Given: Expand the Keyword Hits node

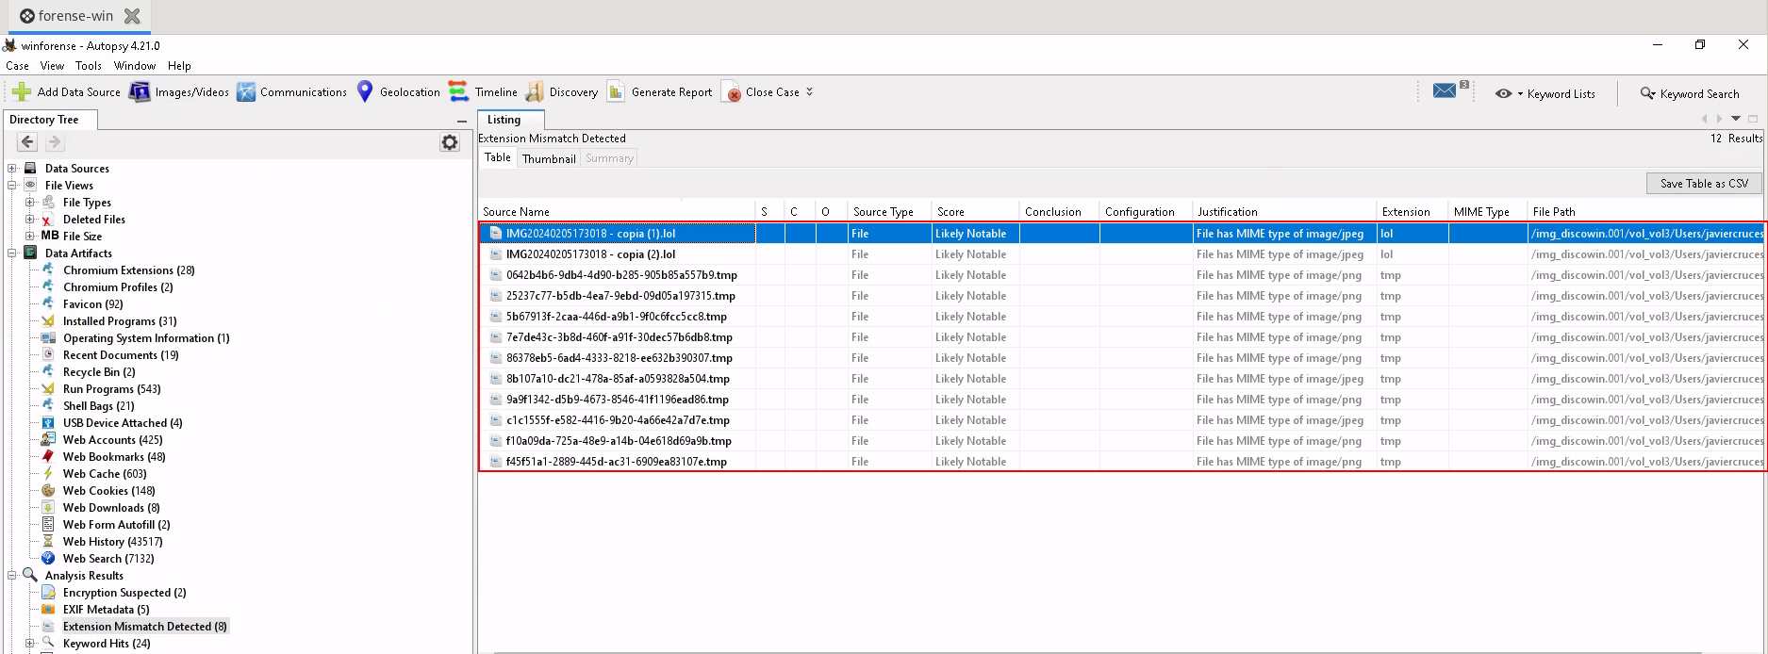Looking at the screenshot, I should 30,644.
